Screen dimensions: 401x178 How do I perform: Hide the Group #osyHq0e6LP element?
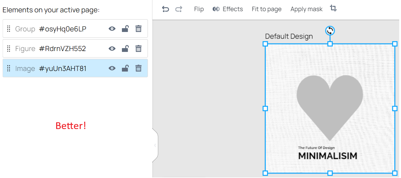(112, 29)
